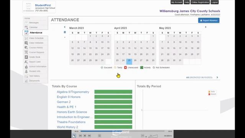
Task: Open the Algebra II/Trigonometry course link
Action: tap(73, 92)
